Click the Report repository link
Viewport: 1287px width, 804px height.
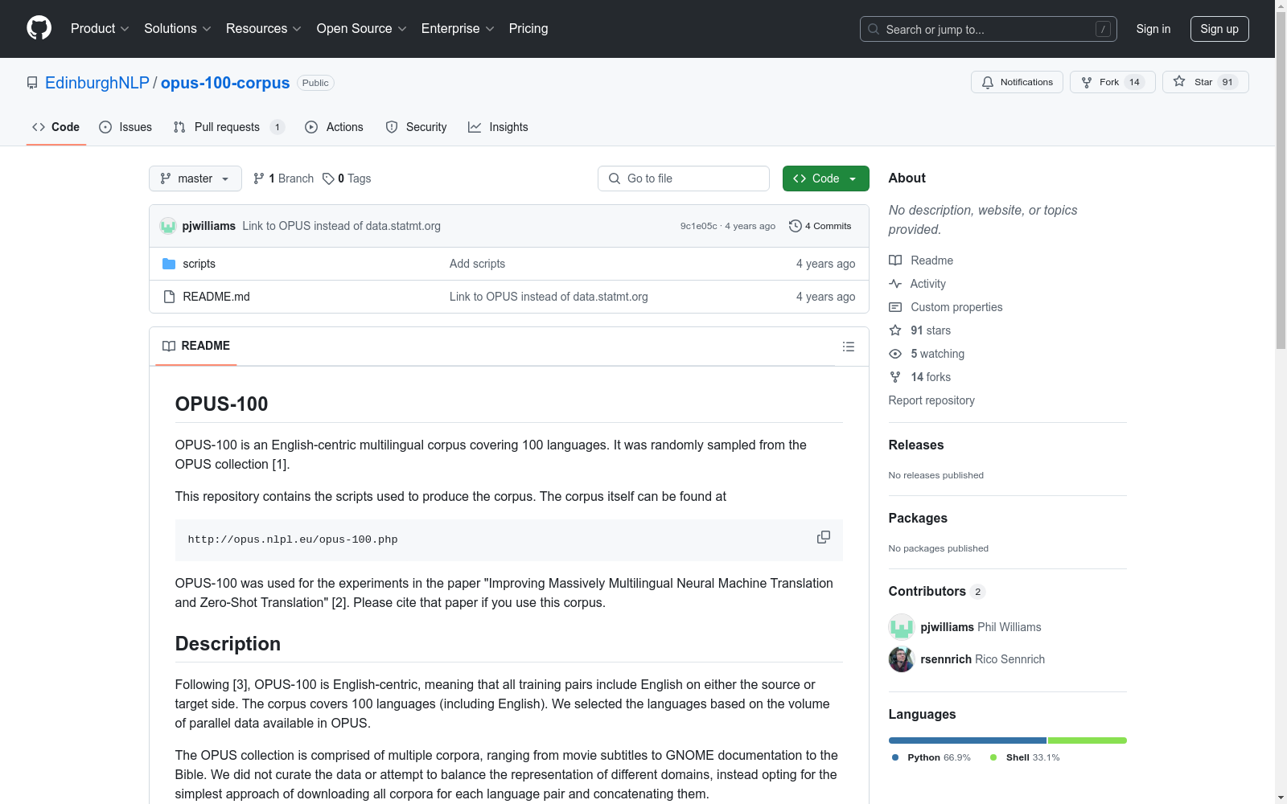pyautogui.click(x=931, y=400)
